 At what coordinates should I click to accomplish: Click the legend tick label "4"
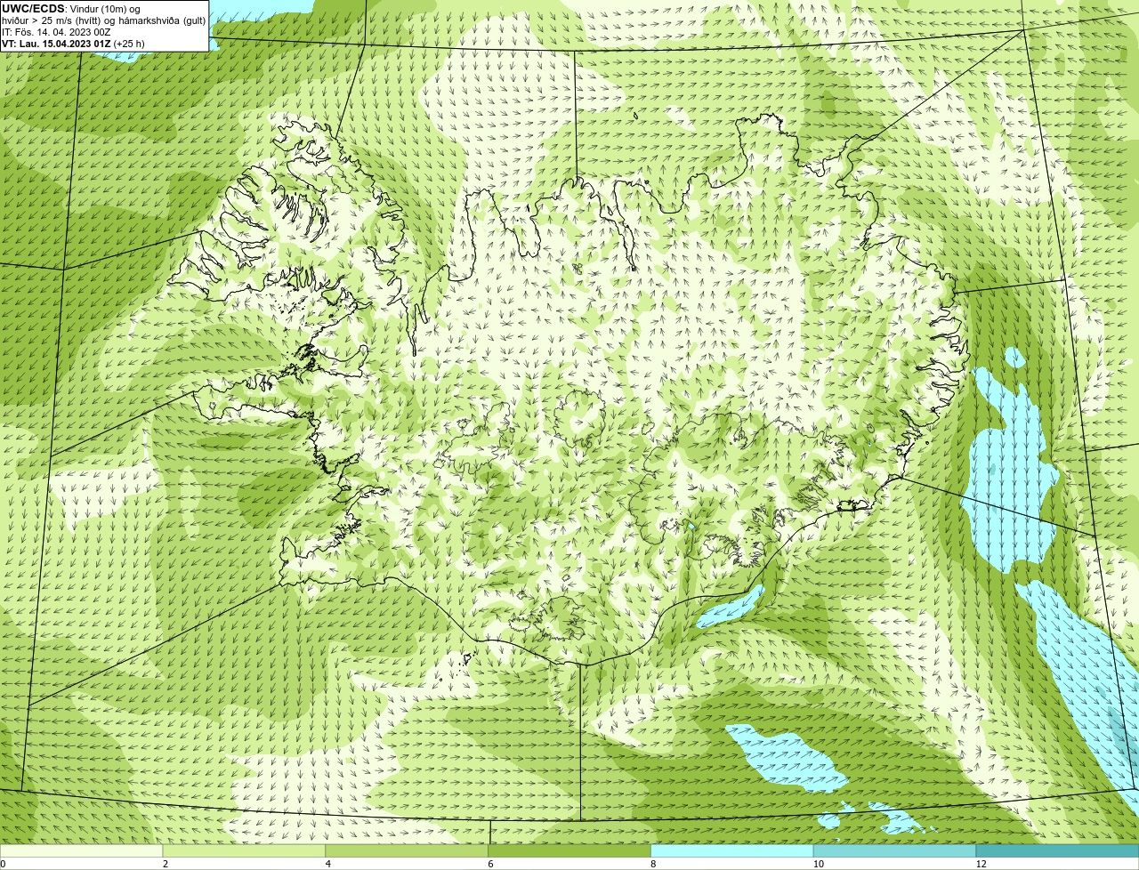tap(327, 864)
